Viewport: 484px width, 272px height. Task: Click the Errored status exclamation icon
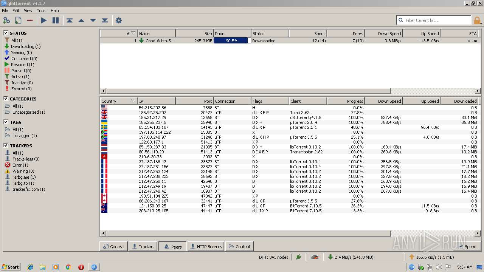7,89
